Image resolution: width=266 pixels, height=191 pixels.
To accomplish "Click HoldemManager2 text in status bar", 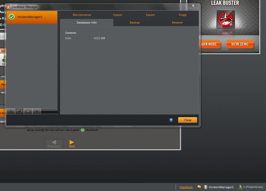I will (x=221, y=187).
